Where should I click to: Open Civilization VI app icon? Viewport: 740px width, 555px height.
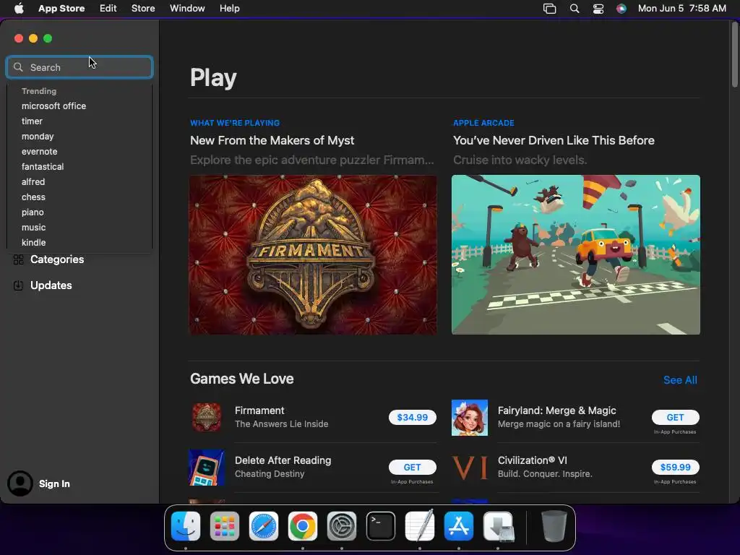click(470, 468)
